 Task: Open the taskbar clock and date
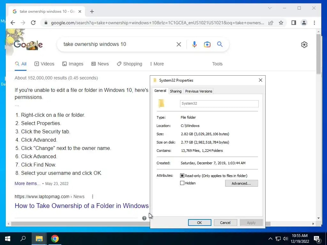point(300,239)
